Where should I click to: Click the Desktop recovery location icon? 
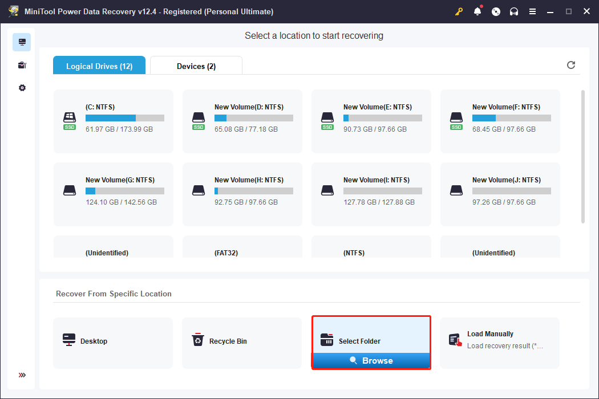pyautogui.click(x=69, y=340)
